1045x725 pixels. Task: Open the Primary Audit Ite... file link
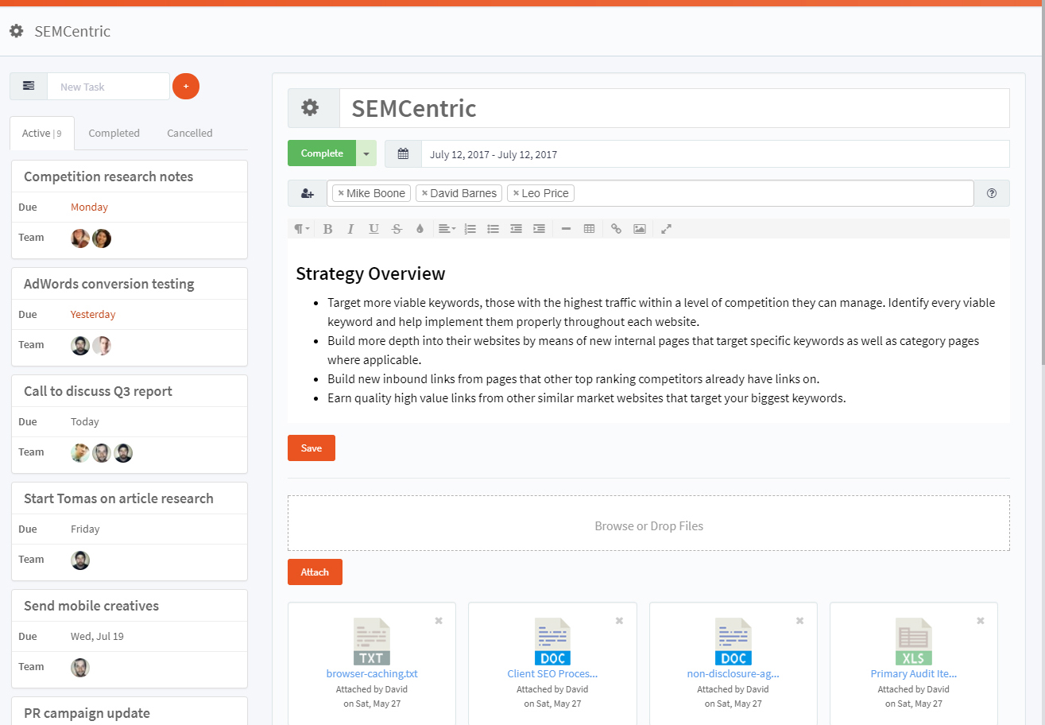click(914, 674)
